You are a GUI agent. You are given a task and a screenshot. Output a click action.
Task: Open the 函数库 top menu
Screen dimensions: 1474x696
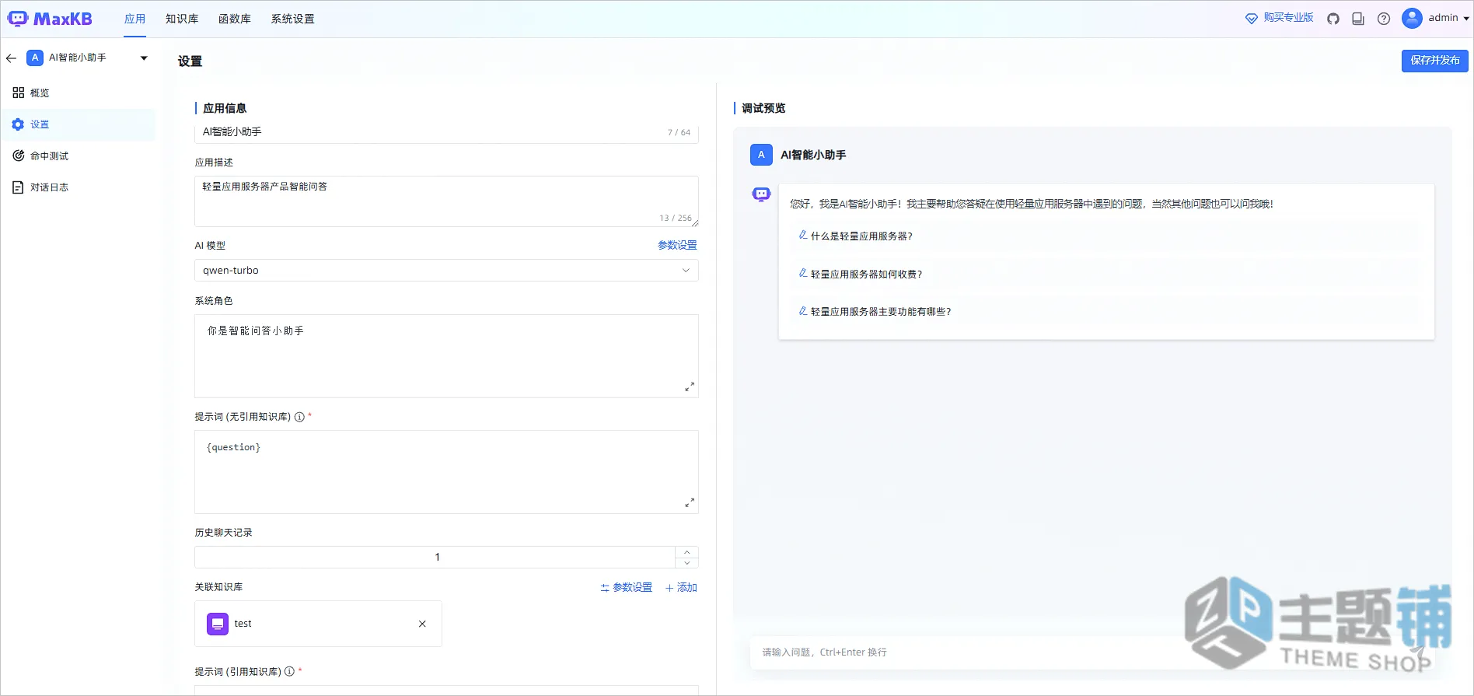pyautogui.click(x=235, y=19)
